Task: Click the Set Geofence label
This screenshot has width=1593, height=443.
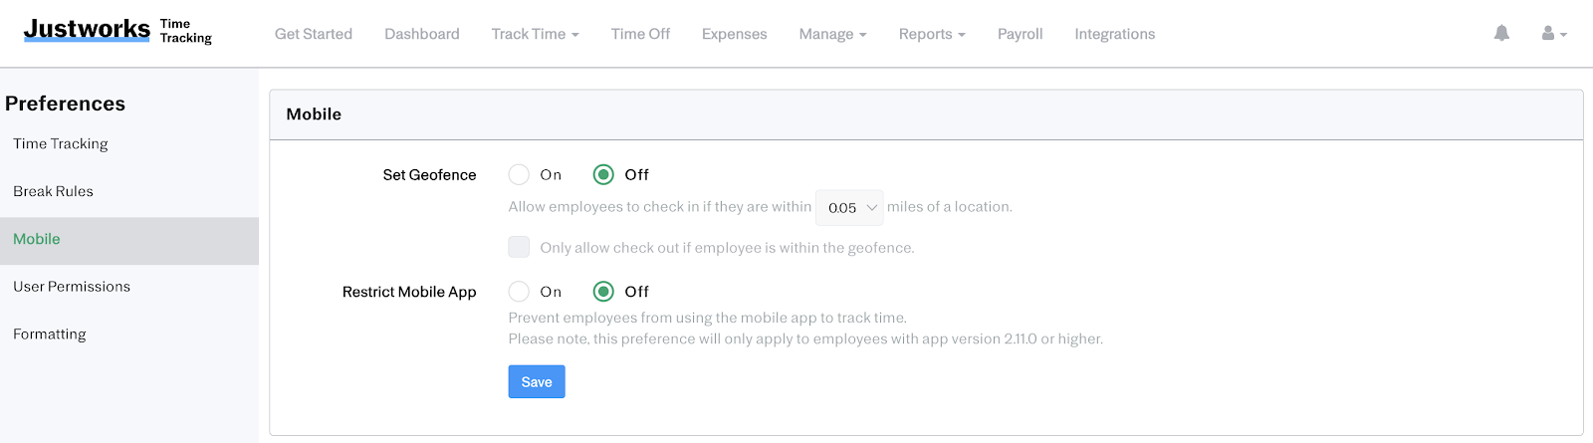Action: pos(429,175)
